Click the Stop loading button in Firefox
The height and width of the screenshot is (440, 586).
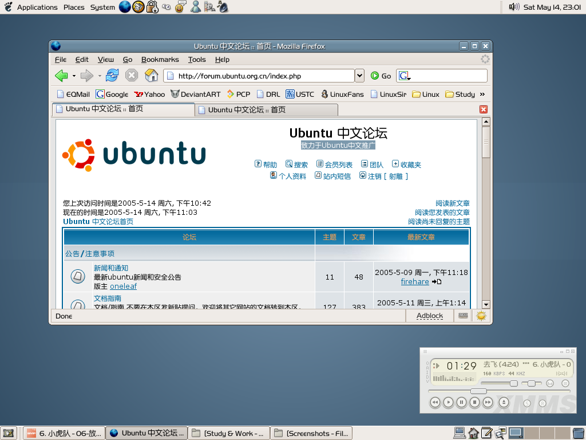point(132,76)
